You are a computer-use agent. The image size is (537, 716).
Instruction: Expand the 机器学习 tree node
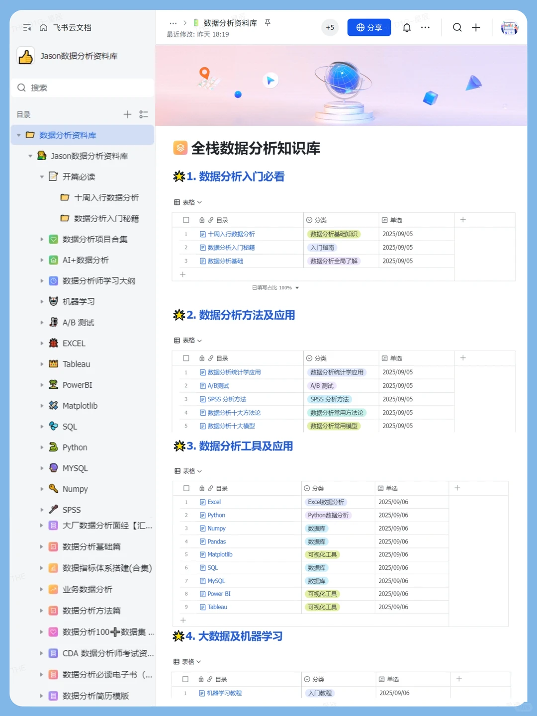click(42, 302)
